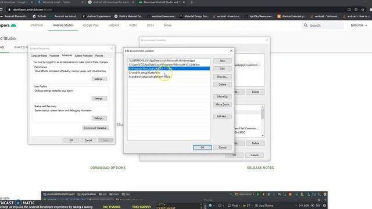Click lower Delete button in Environment Variables window
The width and height of the screenshot is (372, 209).
click(x=255, y=143)
